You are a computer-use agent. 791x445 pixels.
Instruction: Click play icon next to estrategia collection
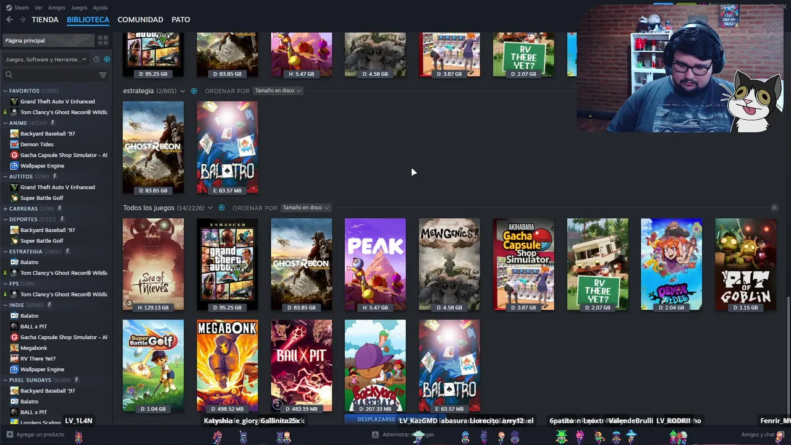point(194,91)
